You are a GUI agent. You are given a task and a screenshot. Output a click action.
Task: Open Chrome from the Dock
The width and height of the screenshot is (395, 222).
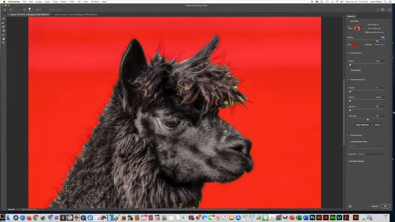(x=36, y=218)
